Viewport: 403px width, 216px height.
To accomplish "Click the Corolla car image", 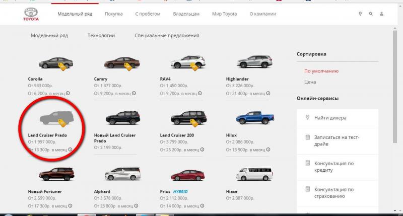I will tap(56, 62).
